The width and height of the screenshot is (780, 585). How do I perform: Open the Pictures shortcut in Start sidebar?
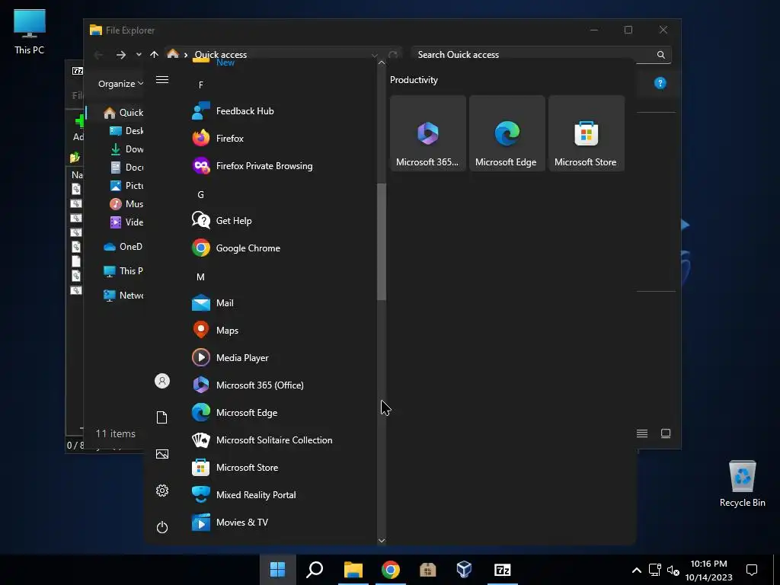[x=162, y=454]
